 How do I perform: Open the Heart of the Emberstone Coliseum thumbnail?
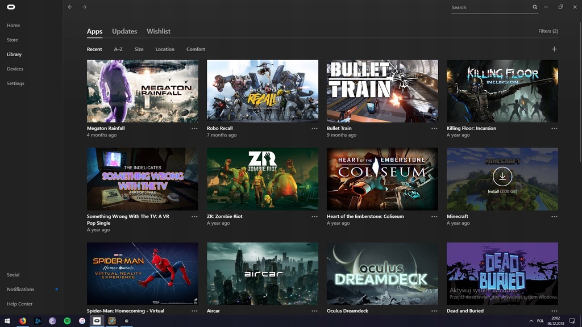click(x=383, y=179)
